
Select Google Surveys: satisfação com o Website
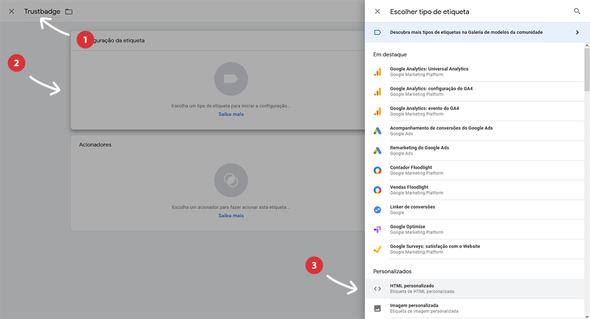474,249
